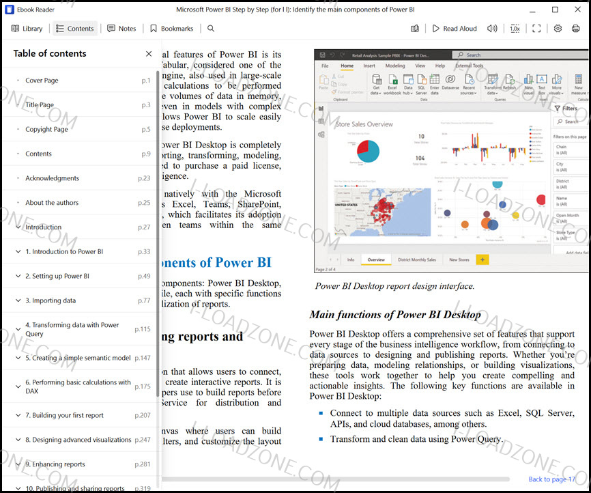Image resolution: width=591 pixels, height=493 pixels.
Task: Expand the Introduction p.27 chevron
Action: pos(18,227)
